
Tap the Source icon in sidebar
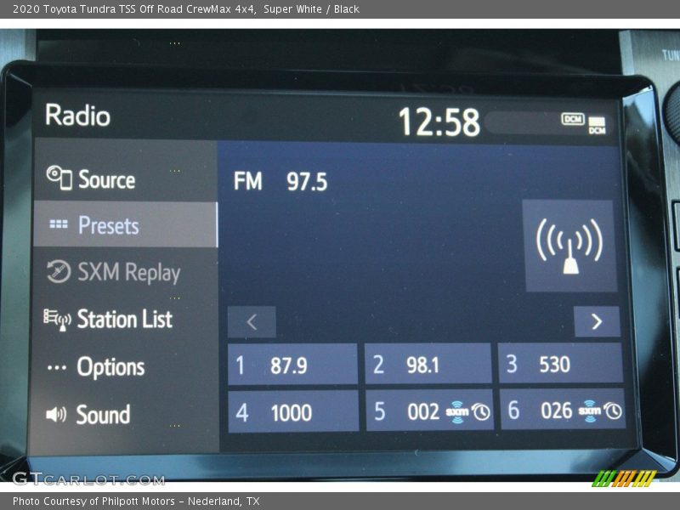(x=59, y=178)
